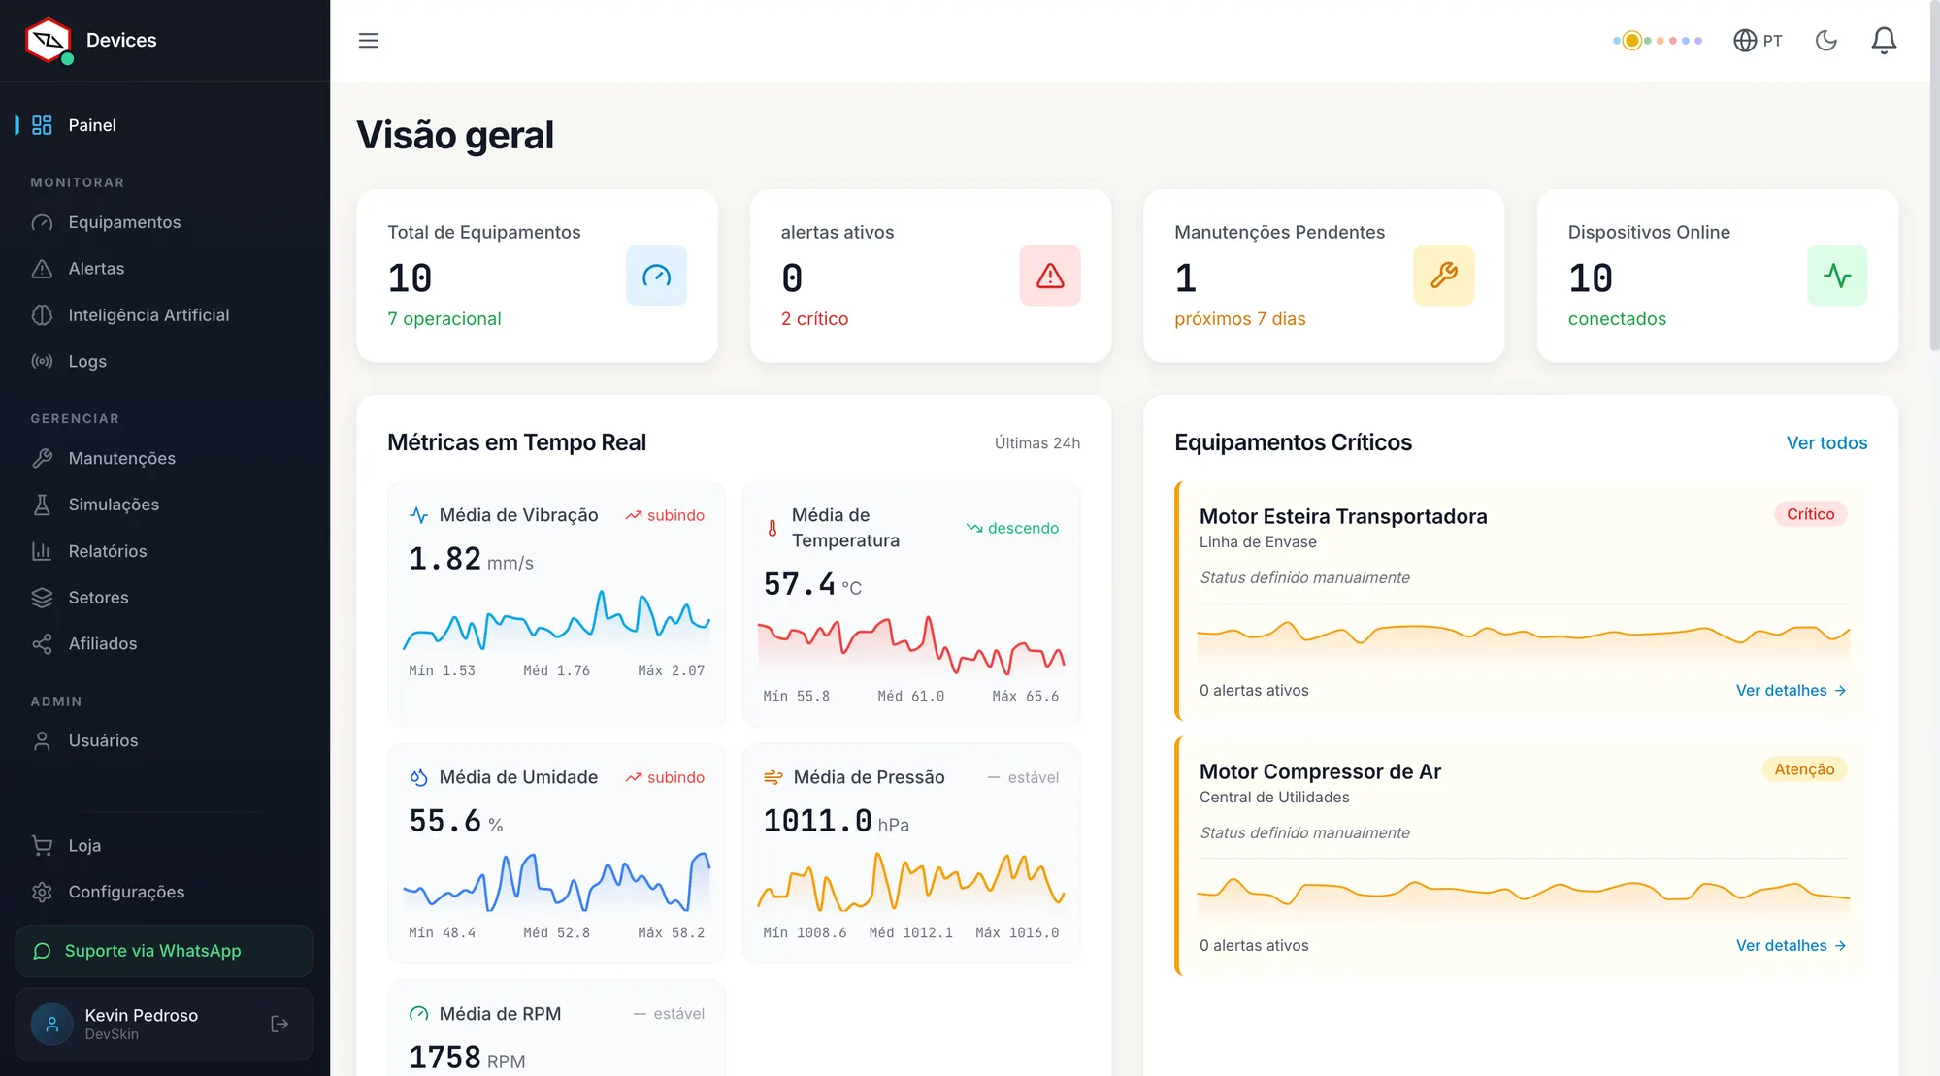The width and height of the screenshot is (1940, 1076).
Task: Click the Média de Vibração chart
Action: (x=556, y=621)
